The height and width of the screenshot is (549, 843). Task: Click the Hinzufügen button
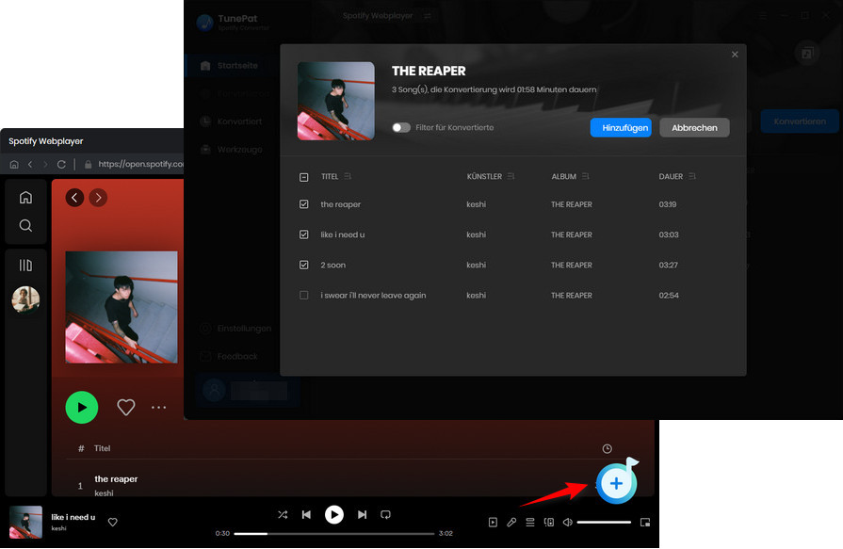pos(621,127)
